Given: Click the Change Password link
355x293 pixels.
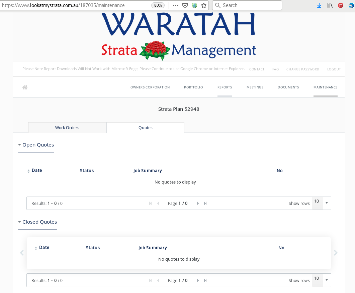Looking at the screenshot, I should tap(303, 69).
